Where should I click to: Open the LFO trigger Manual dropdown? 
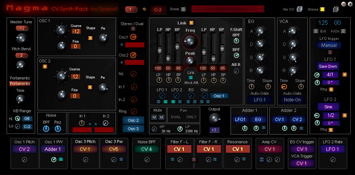click(x=329, y=46)
